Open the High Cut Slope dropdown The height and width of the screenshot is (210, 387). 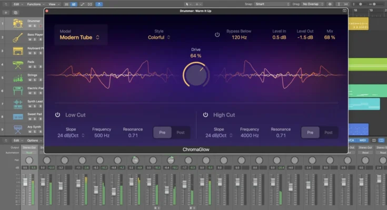pyautogui.click(x=219, y=135)
